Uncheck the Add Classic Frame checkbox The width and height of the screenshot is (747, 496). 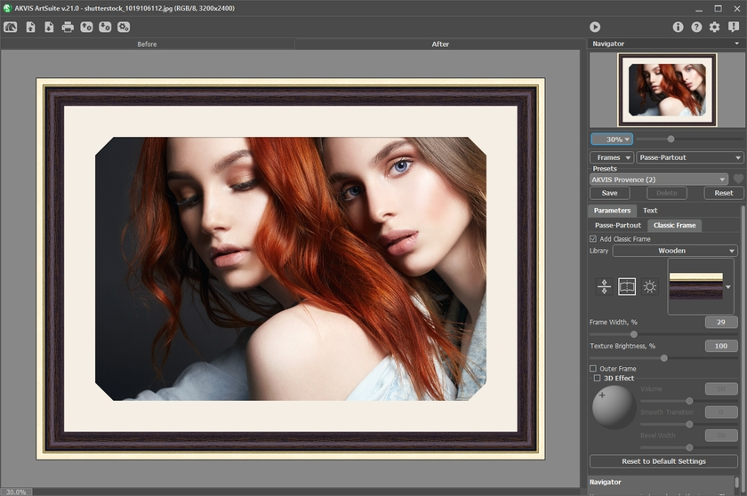point(593,238)
